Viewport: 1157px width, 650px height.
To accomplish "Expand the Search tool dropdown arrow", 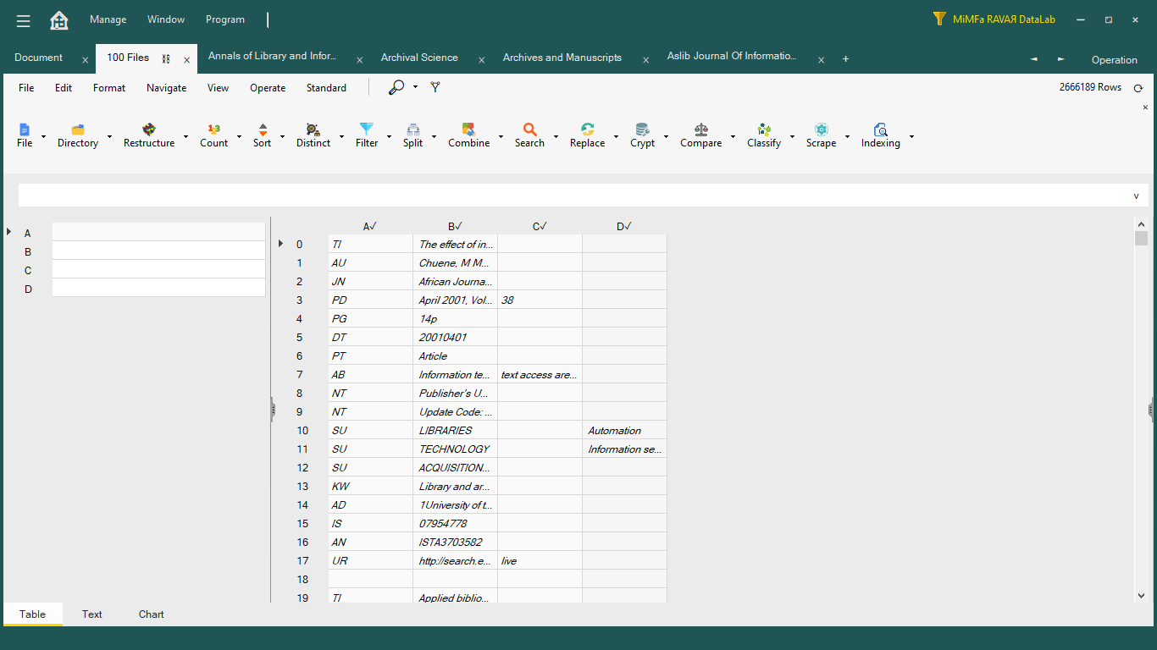I will point(556,136).
